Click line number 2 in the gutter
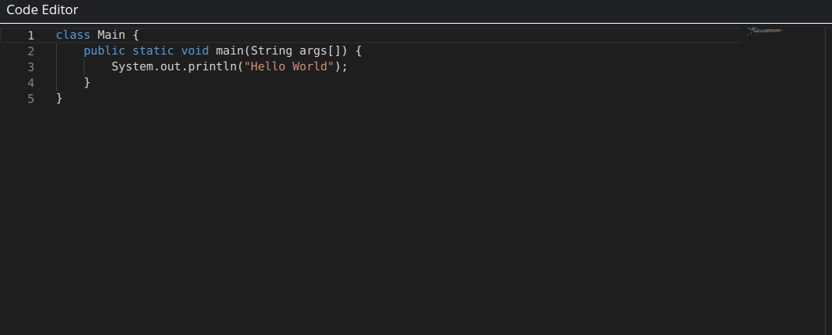 coord(31,51)
